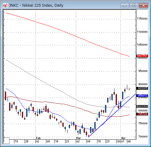Select the 1150000 price axis label
The height and width of the screenshot is (147, 151).
point(142,19)
